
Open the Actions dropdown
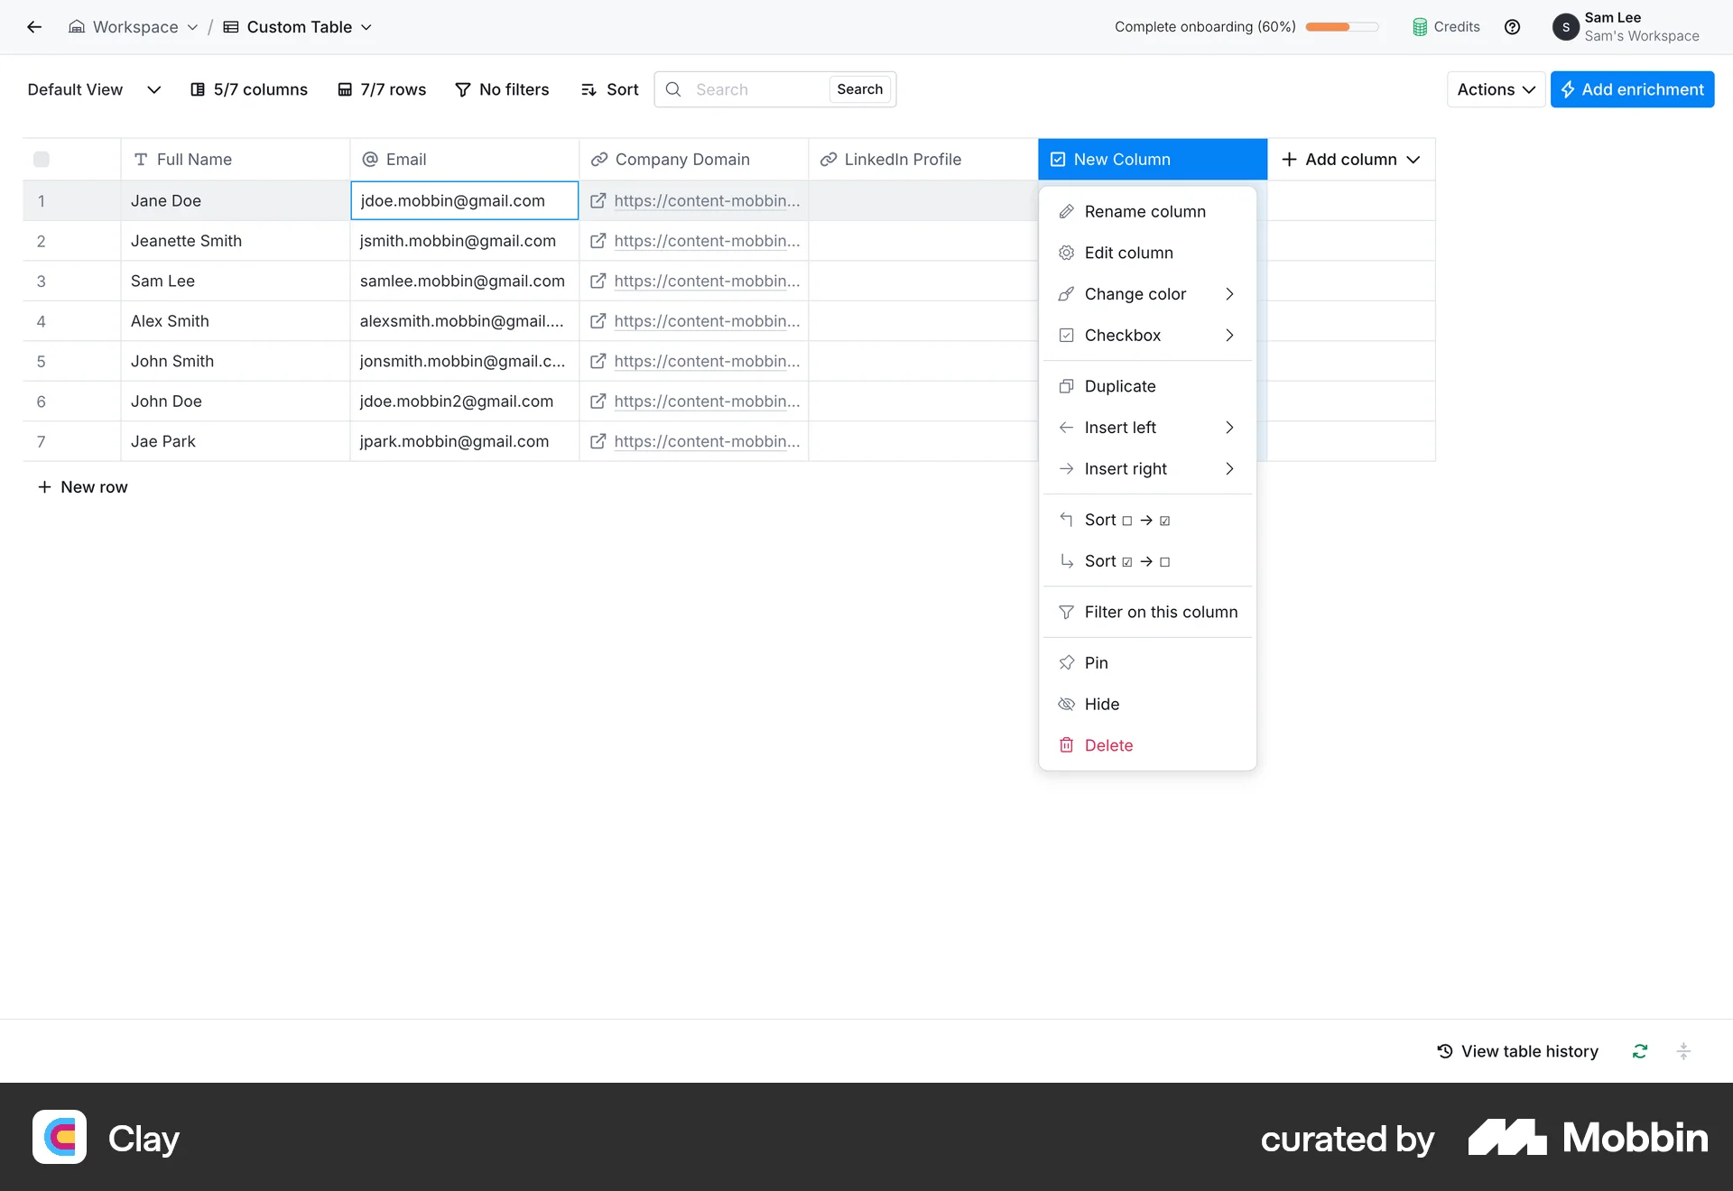(x=1495, y=89)
